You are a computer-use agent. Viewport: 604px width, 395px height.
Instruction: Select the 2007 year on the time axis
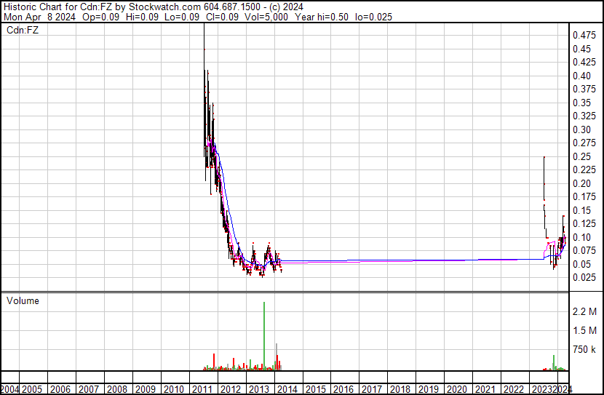[x=89, y=390]
